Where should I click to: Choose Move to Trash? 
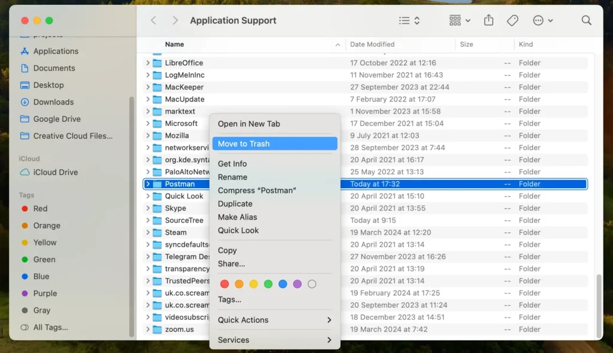(x=275, y=143)
